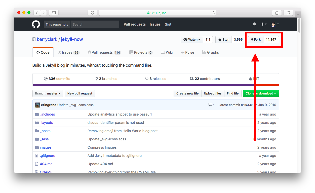Open the Clone or download dropdown
This screenshot has width=315, height=193.
click(261, 93)
